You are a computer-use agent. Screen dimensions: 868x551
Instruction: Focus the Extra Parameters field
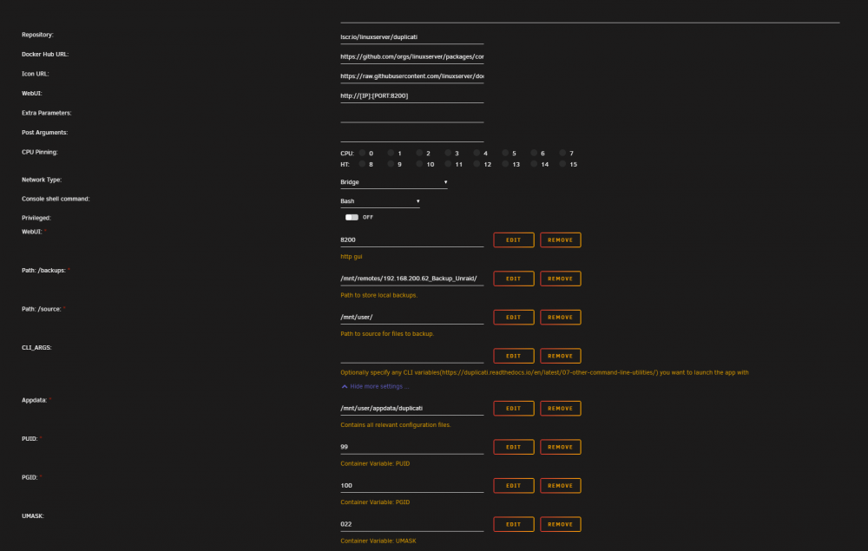pyautogui.click(x=411, y=115)
